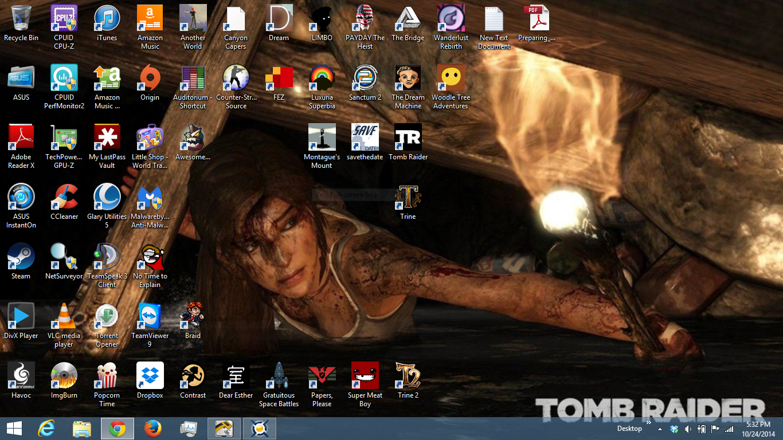The image size is (783, 440).
Task: Select Popcorn Time icon
Action: point(107,376)
